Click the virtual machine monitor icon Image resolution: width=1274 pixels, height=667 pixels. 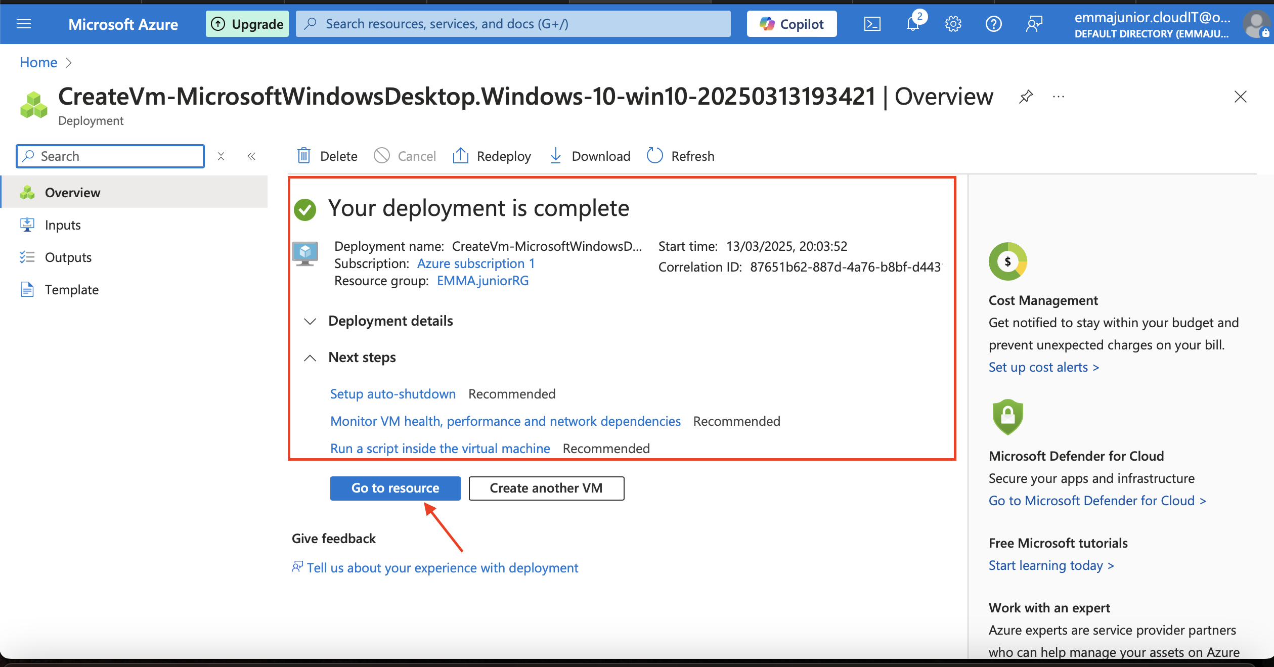pyautogui.click(x=305, y=253)
